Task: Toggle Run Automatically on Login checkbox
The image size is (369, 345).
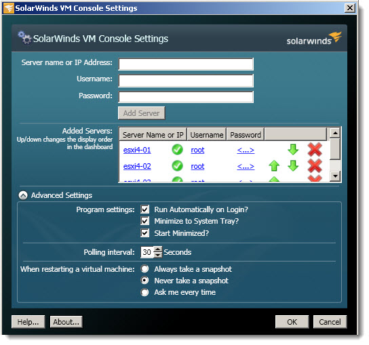Action: coord(144,209)
